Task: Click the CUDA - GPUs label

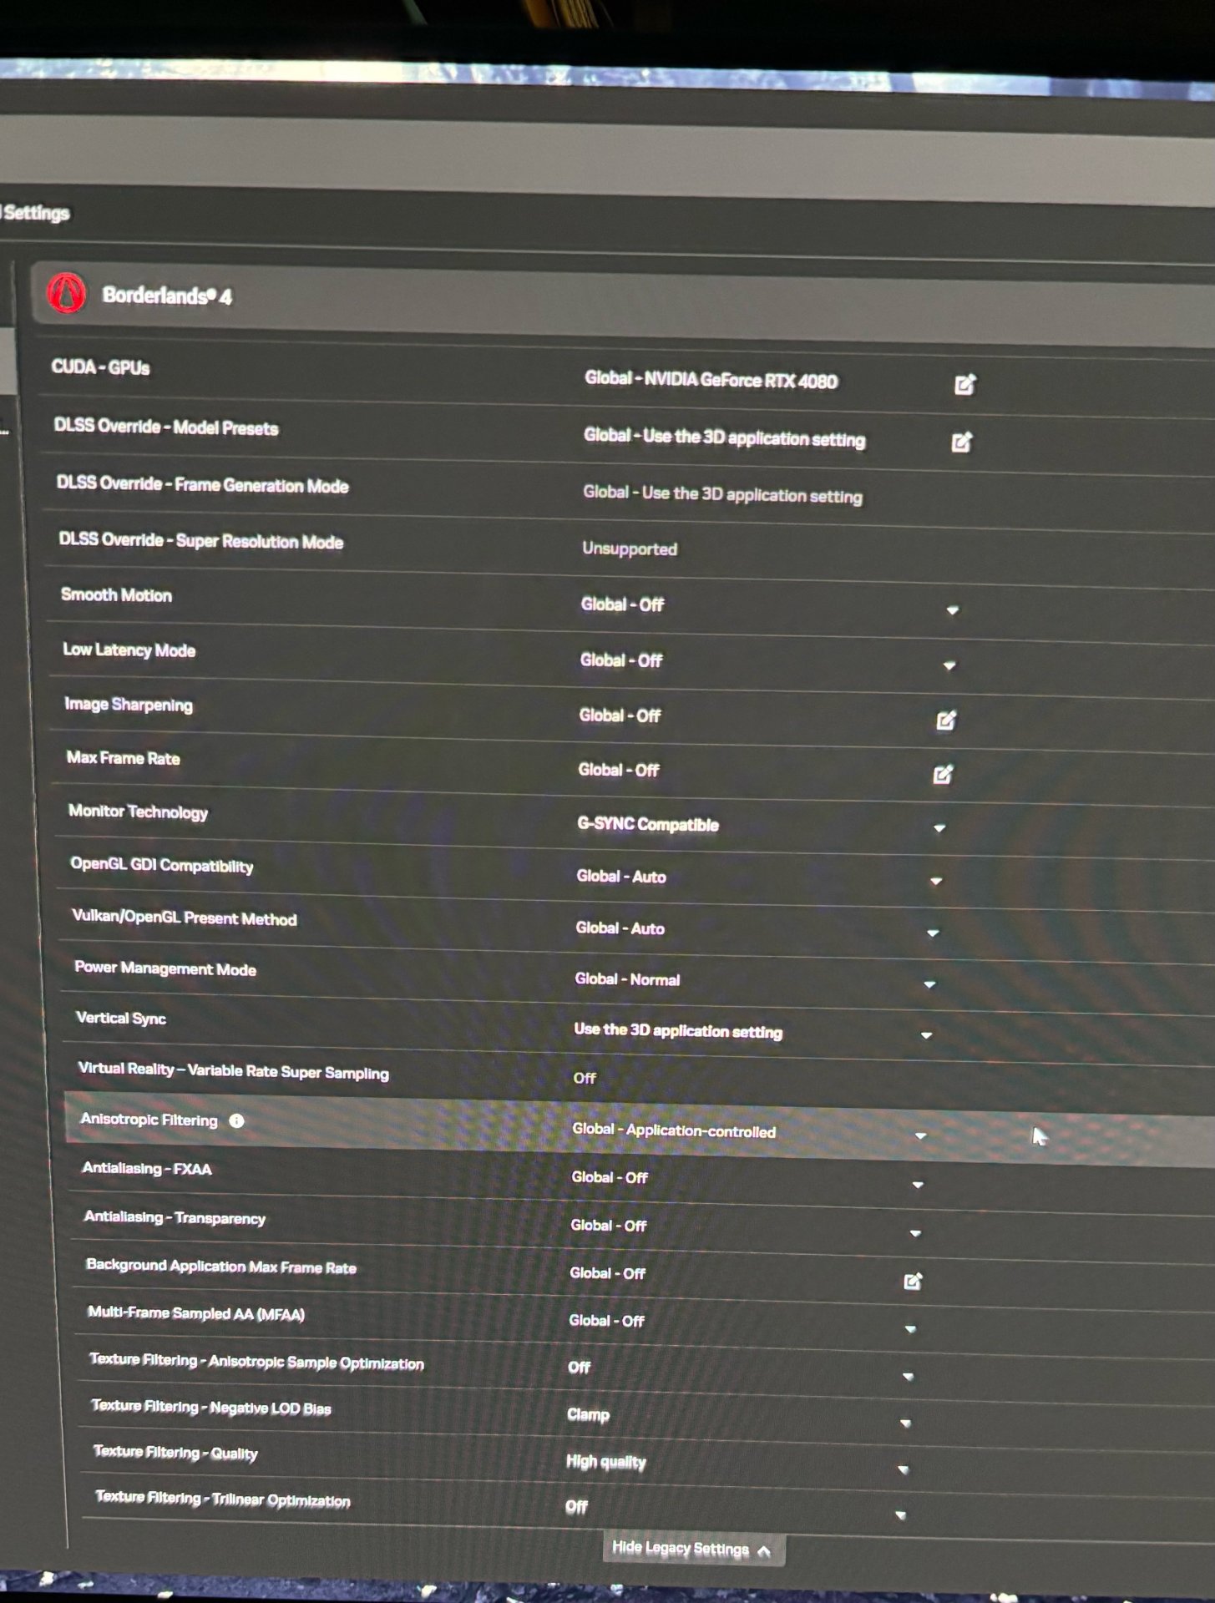Action: point(100,367)
